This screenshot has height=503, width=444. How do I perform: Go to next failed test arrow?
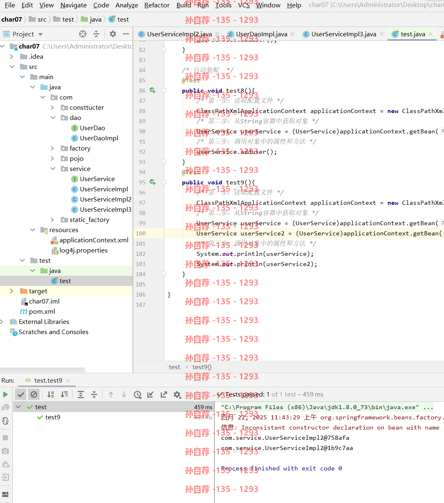click(x=124, y=394)
